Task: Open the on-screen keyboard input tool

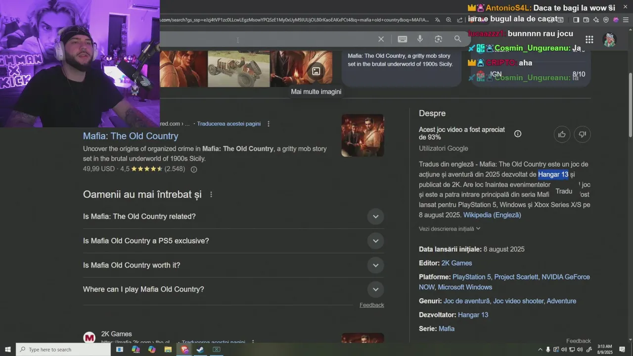Action: (403, 39)
